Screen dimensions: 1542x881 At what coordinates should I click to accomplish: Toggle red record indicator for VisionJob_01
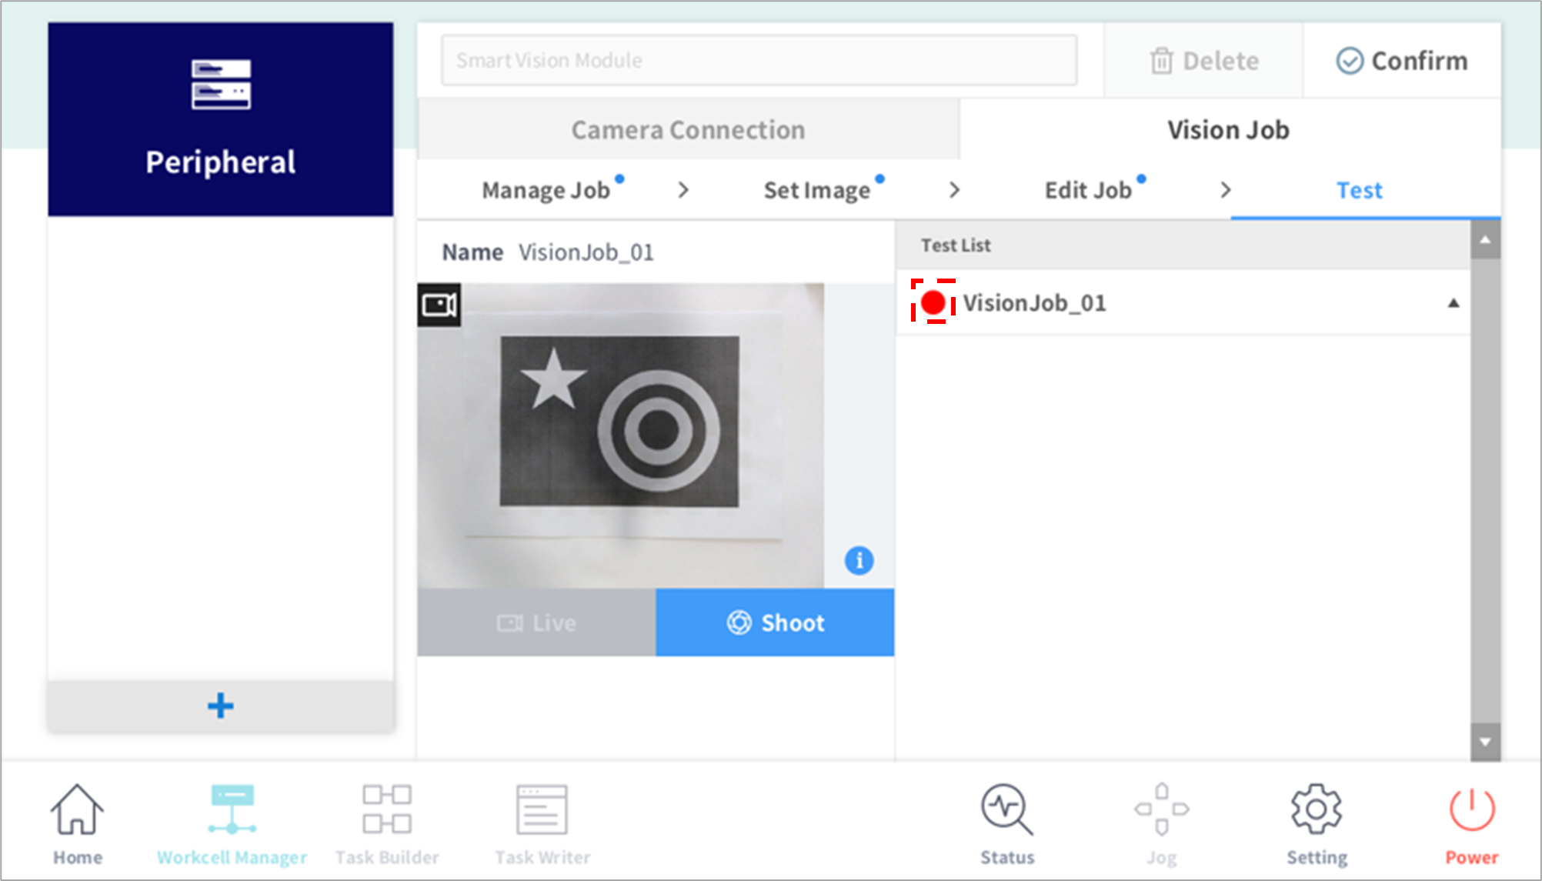coord(933,302)
